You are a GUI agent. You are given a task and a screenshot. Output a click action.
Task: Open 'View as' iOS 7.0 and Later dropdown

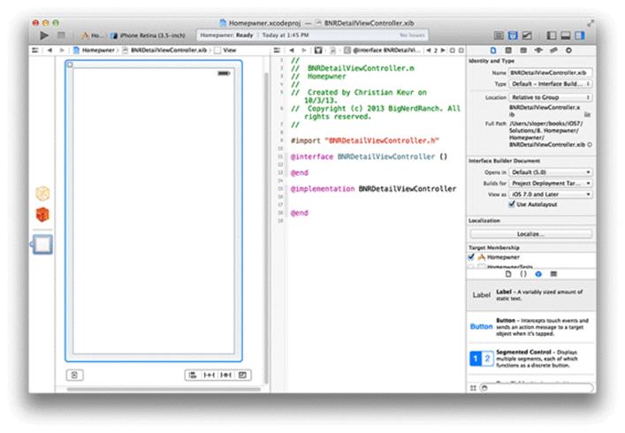[x=550, y=194]
